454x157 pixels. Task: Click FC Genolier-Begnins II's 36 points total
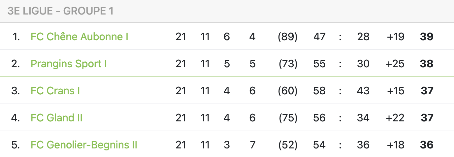(427, 145)
